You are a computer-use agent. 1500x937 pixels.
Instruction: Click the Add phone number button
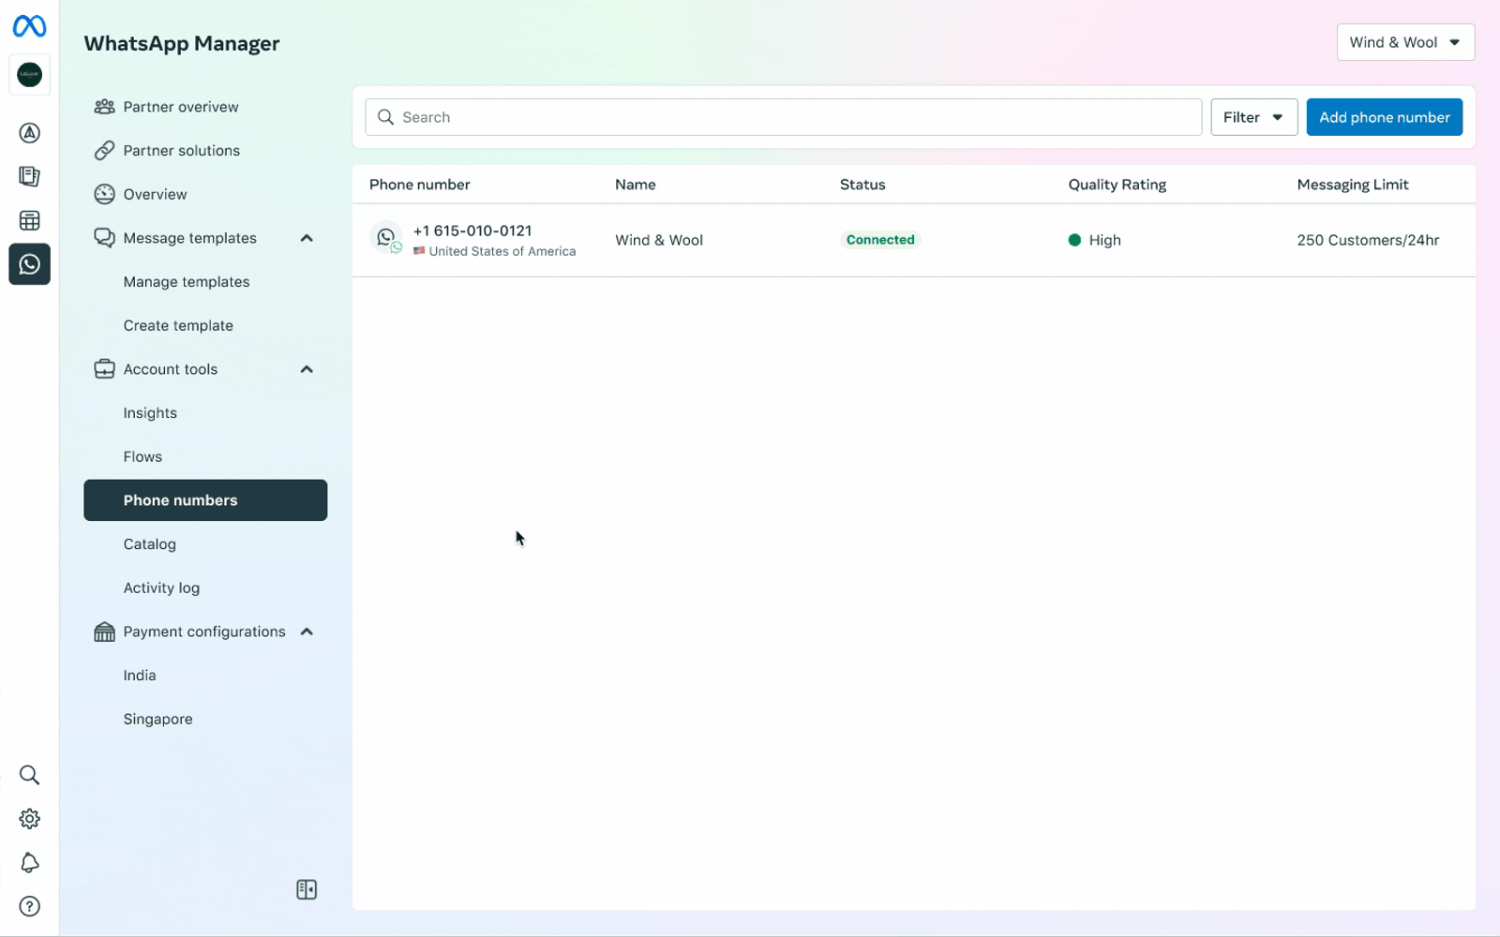point(1384,117)
